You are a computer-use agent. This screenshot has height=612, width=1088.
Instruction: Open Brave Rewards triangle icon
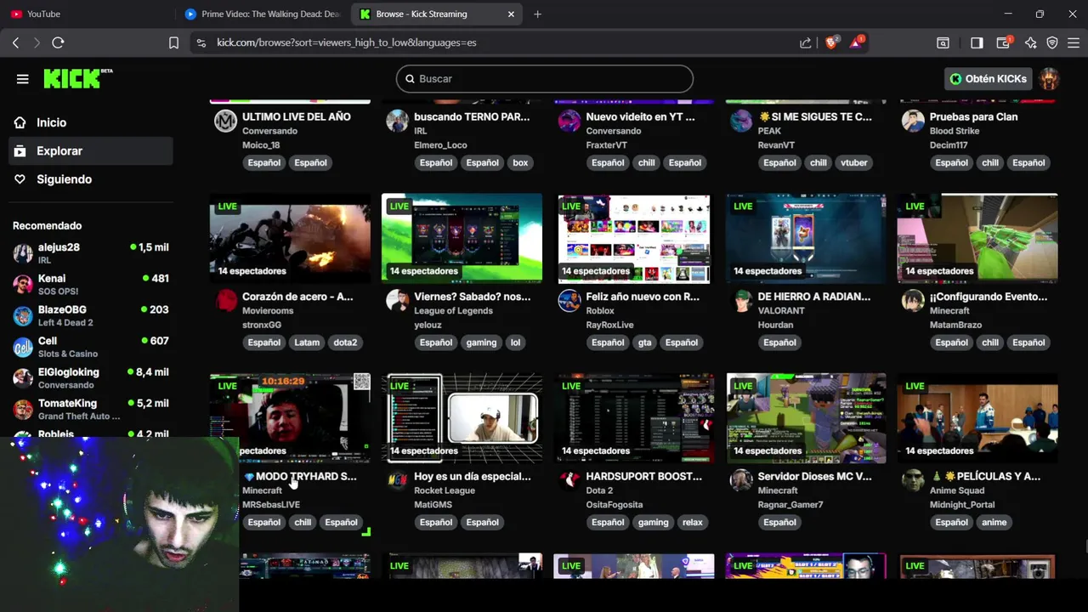click(856, 42)
